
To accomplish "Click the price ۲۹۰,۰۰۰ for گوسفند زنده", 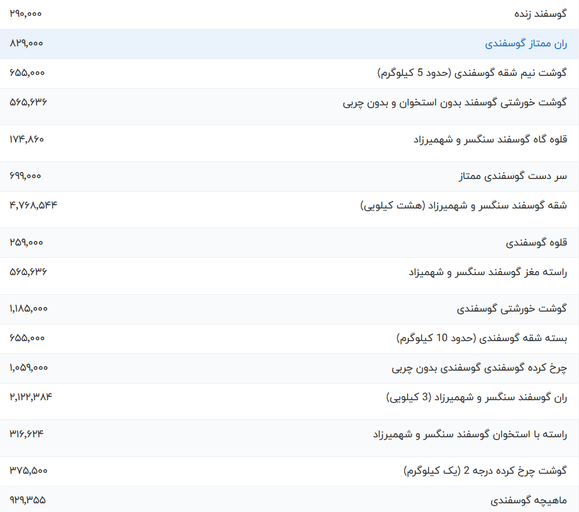I will click(x=25, y=14).
